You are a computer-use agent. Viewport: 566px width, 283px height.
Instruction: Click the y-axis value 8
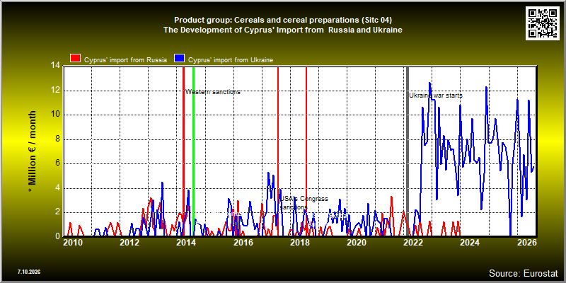coord(58,139)
